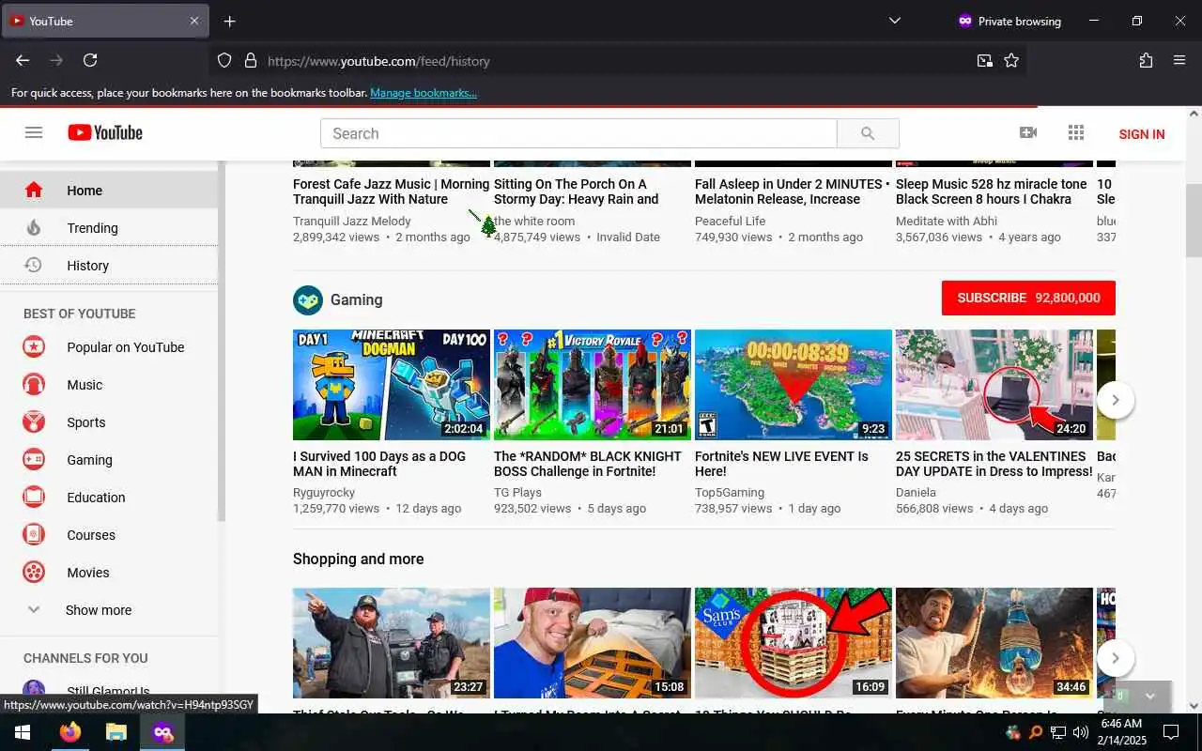Open the Dress to Impress secrets thumbnail
Viewport: 1202px width, 751px height.
click(994, 385)
